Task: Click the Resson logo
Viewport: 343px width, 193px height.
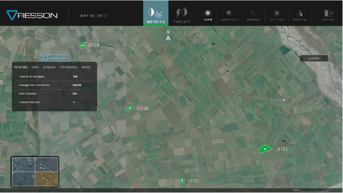Action: [32, 15]
